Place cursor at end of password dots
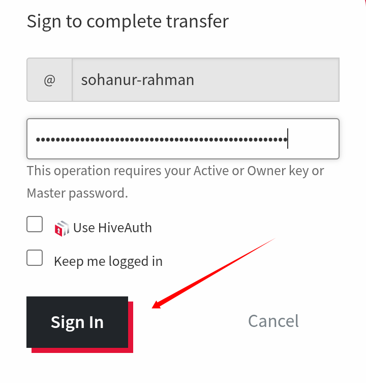The image size is (366, 383). tap(288, 139)
